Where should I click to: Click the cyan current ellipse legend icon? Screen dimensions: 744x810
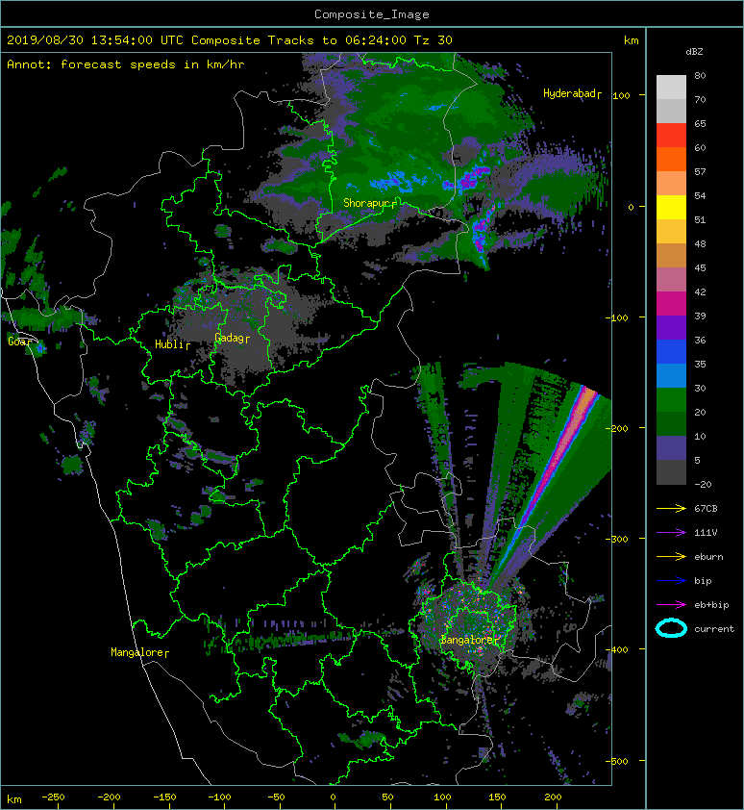coord(671,629)
